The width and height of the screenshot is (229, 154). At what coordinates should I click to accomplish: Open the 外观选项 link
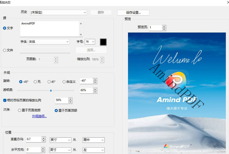(39, 116)
